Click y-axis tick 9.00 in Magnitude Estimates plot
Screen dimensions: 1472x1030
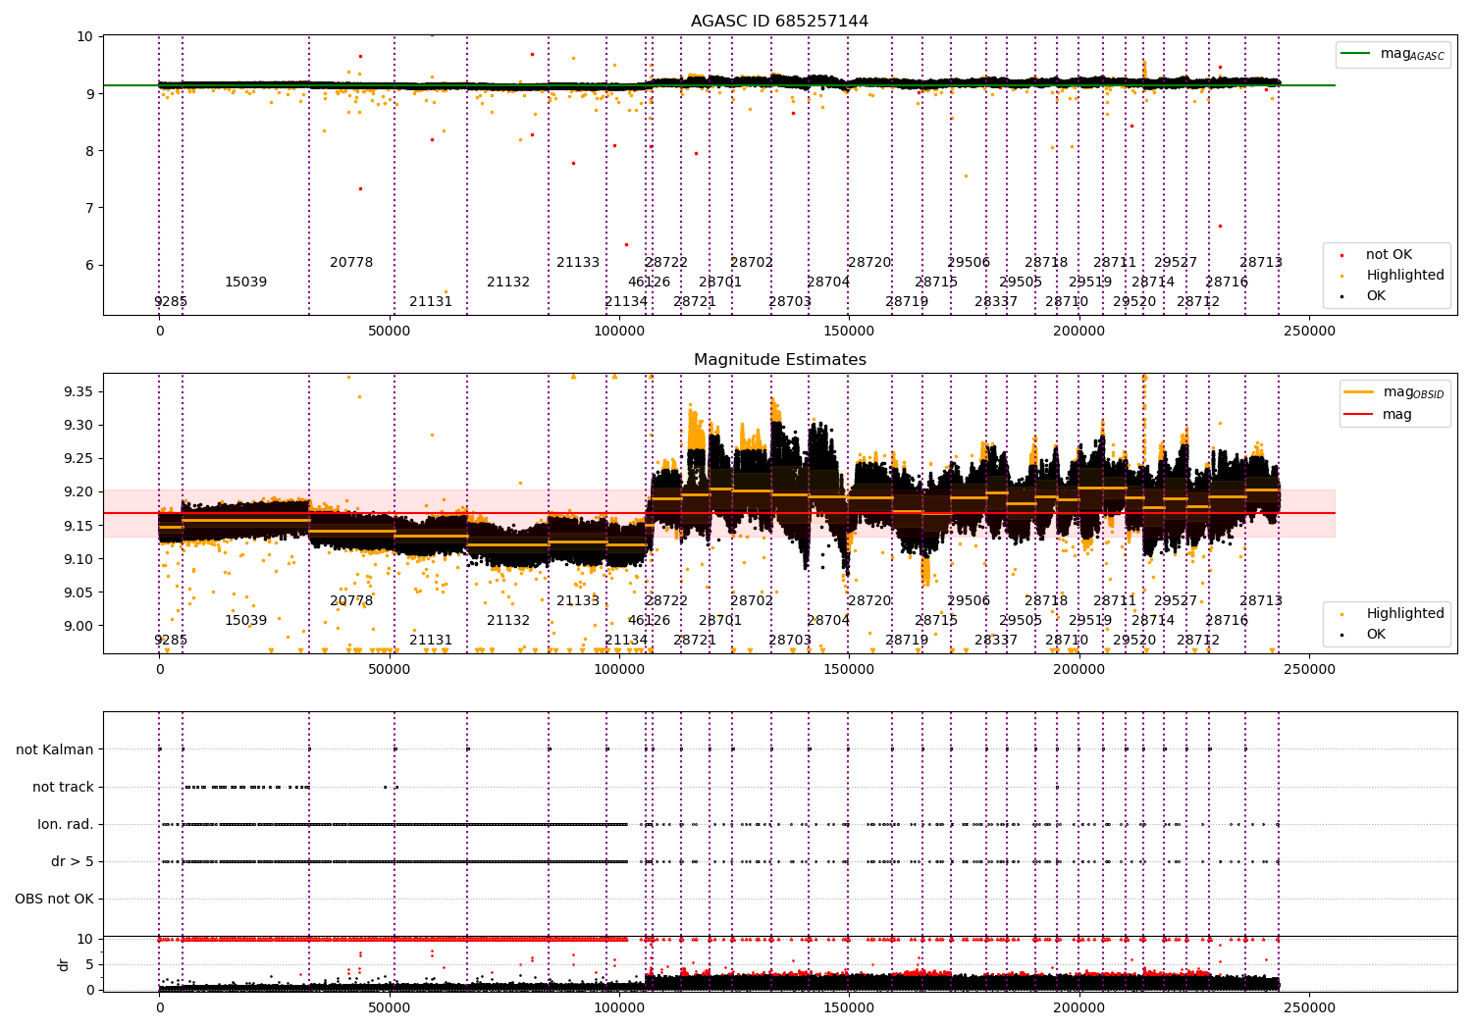coord(78,626)
